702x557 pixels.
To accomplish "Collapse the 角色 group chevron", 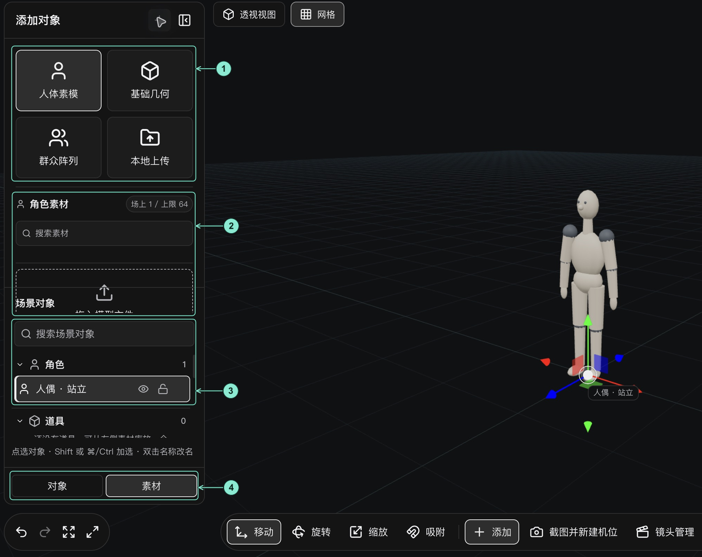I will click(x=20, y=364).
